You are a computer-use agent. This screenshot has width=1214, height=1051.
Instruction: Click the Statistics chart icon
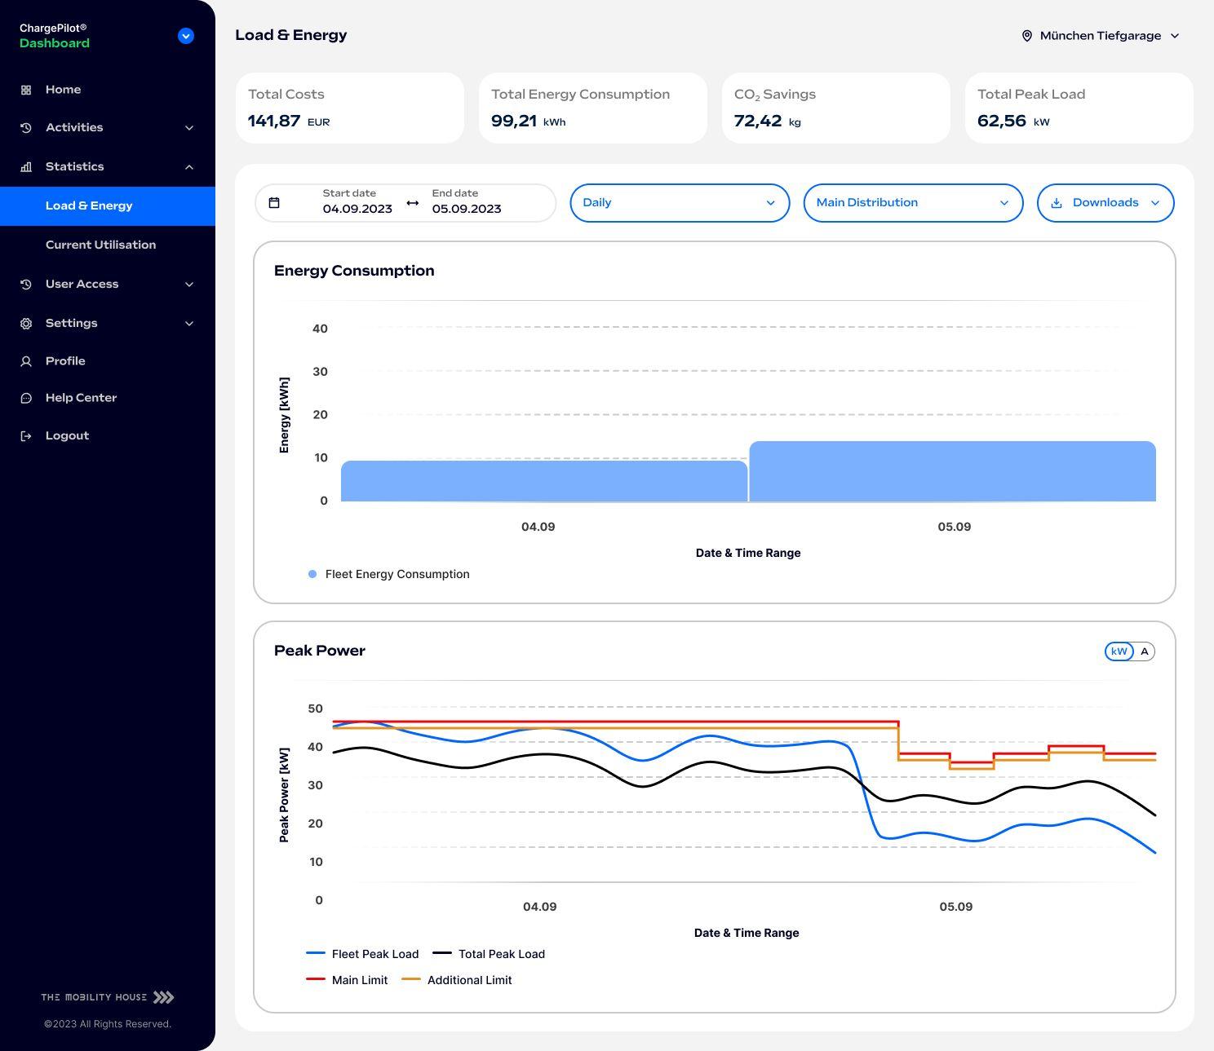(x=25, y=166)
